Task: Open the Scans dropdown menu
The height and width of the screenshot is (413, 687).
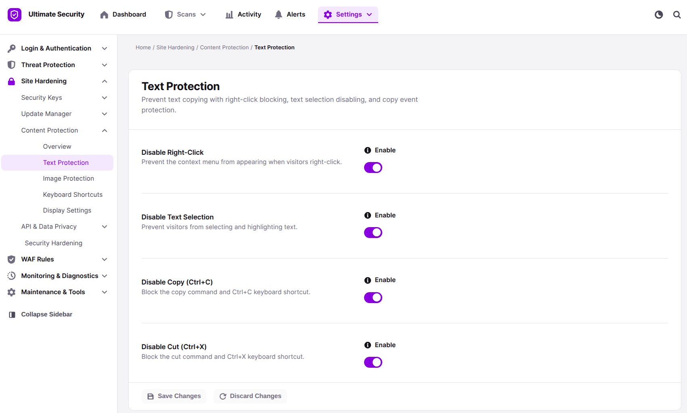Action: pyautogui.click(x=185, y=15)
